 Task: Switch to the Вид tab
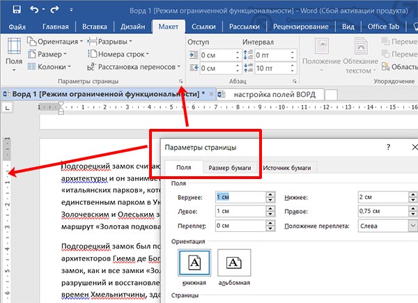pos(348,26)
